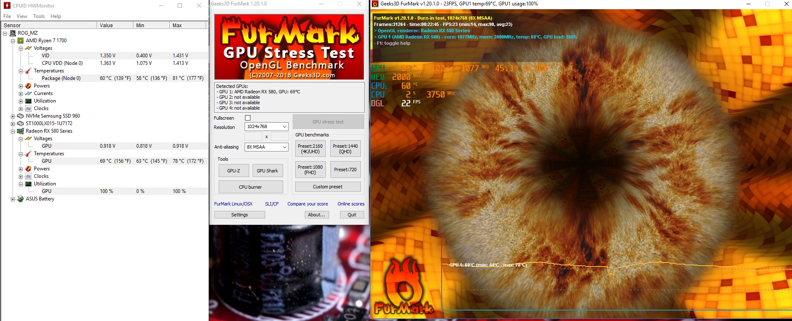Collapse the AMD Ryzen 7 1700 node

click(13, 41)
